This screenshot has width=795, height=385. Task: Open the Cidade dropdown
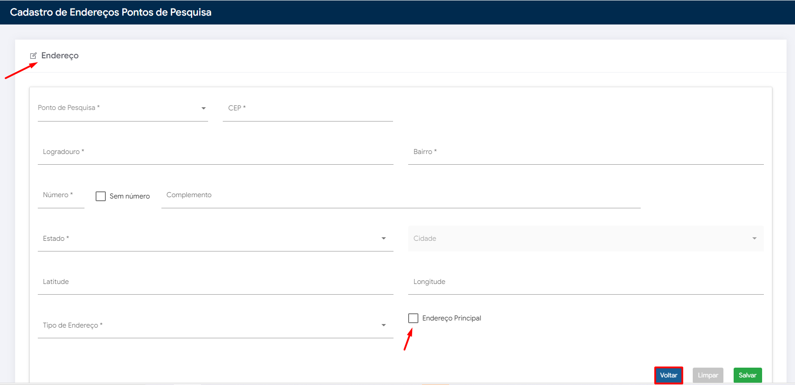(586, 239)
